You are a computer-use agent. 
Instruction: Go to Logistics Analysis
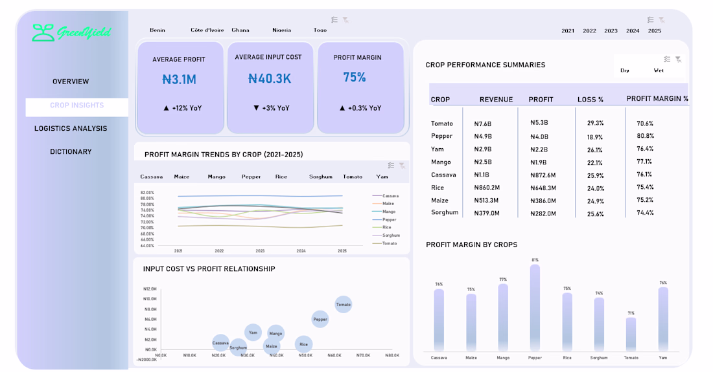pos(71,129)
